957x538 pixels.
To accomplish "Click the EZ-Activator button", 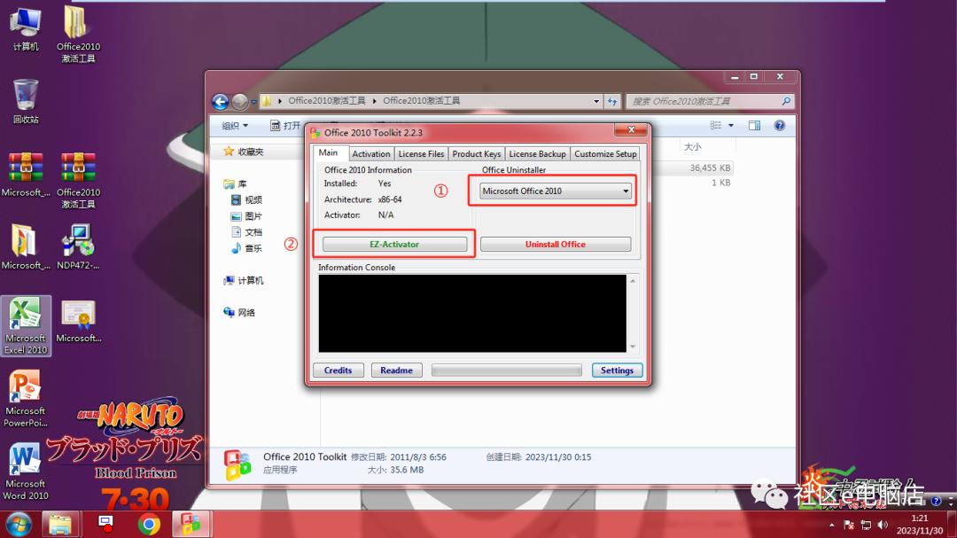I will (394, 245).
